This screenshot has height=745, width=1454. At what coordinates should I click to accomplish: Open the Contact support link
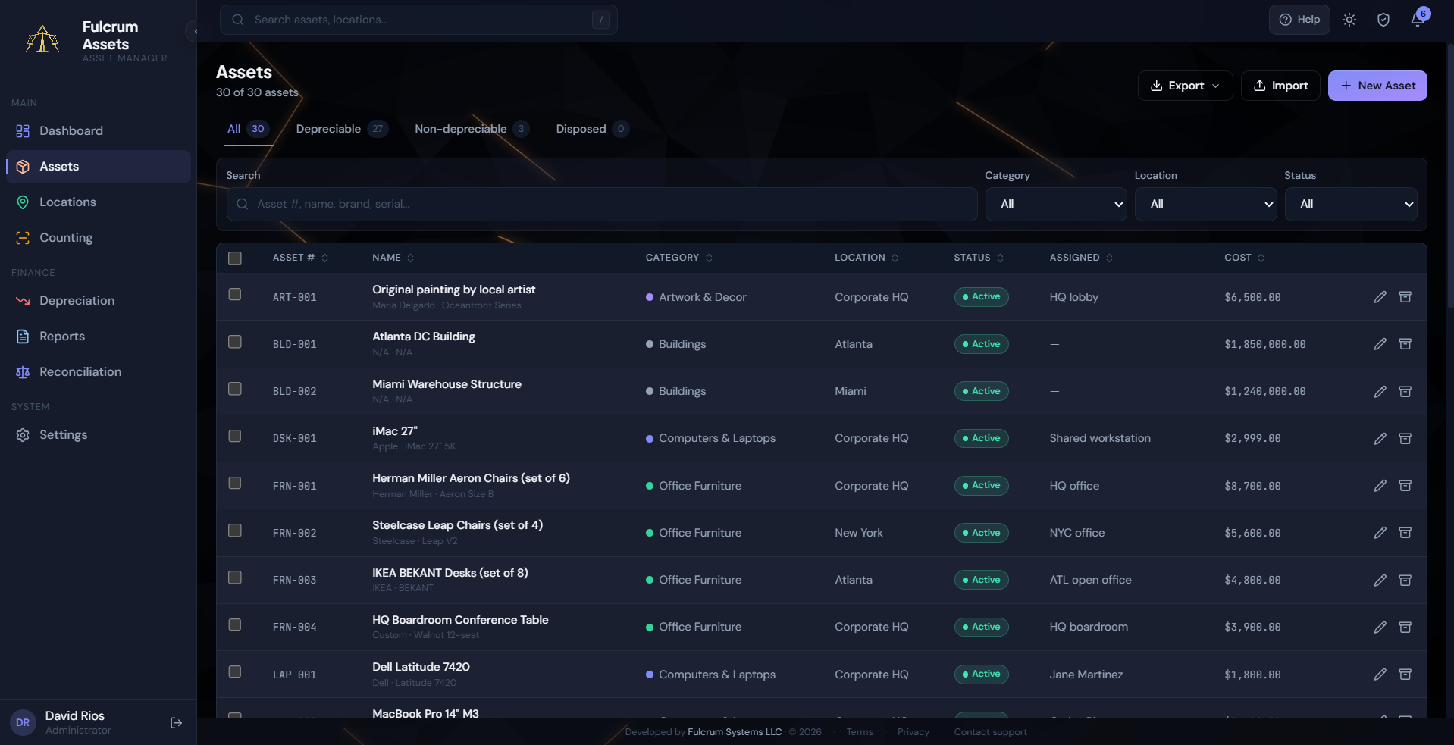tap(990, 732)
